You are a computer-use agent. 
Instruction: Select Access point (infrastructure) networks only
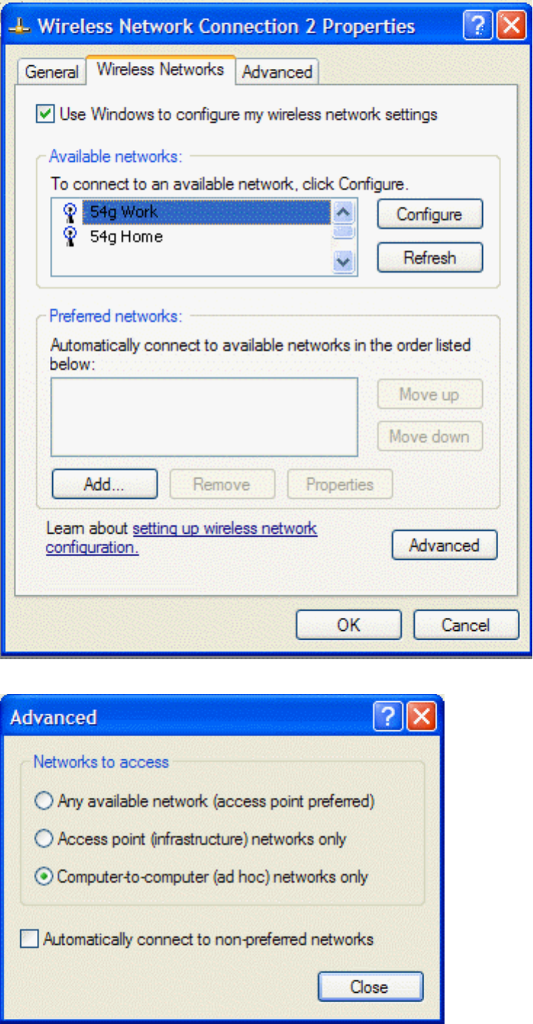(x=44, y=839)
